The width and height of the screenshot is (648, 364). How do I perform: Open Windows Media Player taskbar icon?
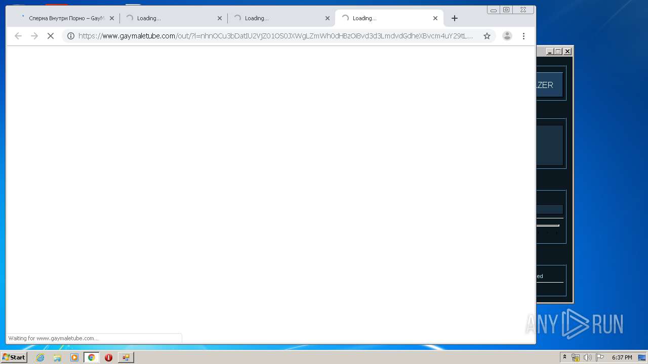74,357
